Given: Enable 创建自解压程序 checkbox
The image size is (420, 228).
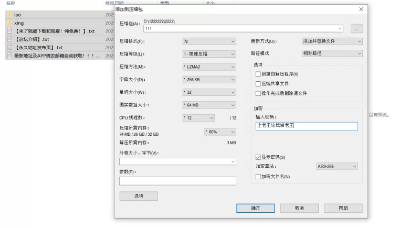Looking at the screenshot, I should click(258, 74).
